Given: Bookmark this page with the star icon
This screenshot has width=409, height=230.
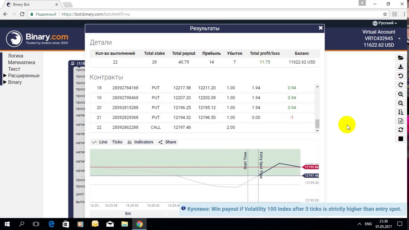Looking at the screenshot, I should pos(385,14).
